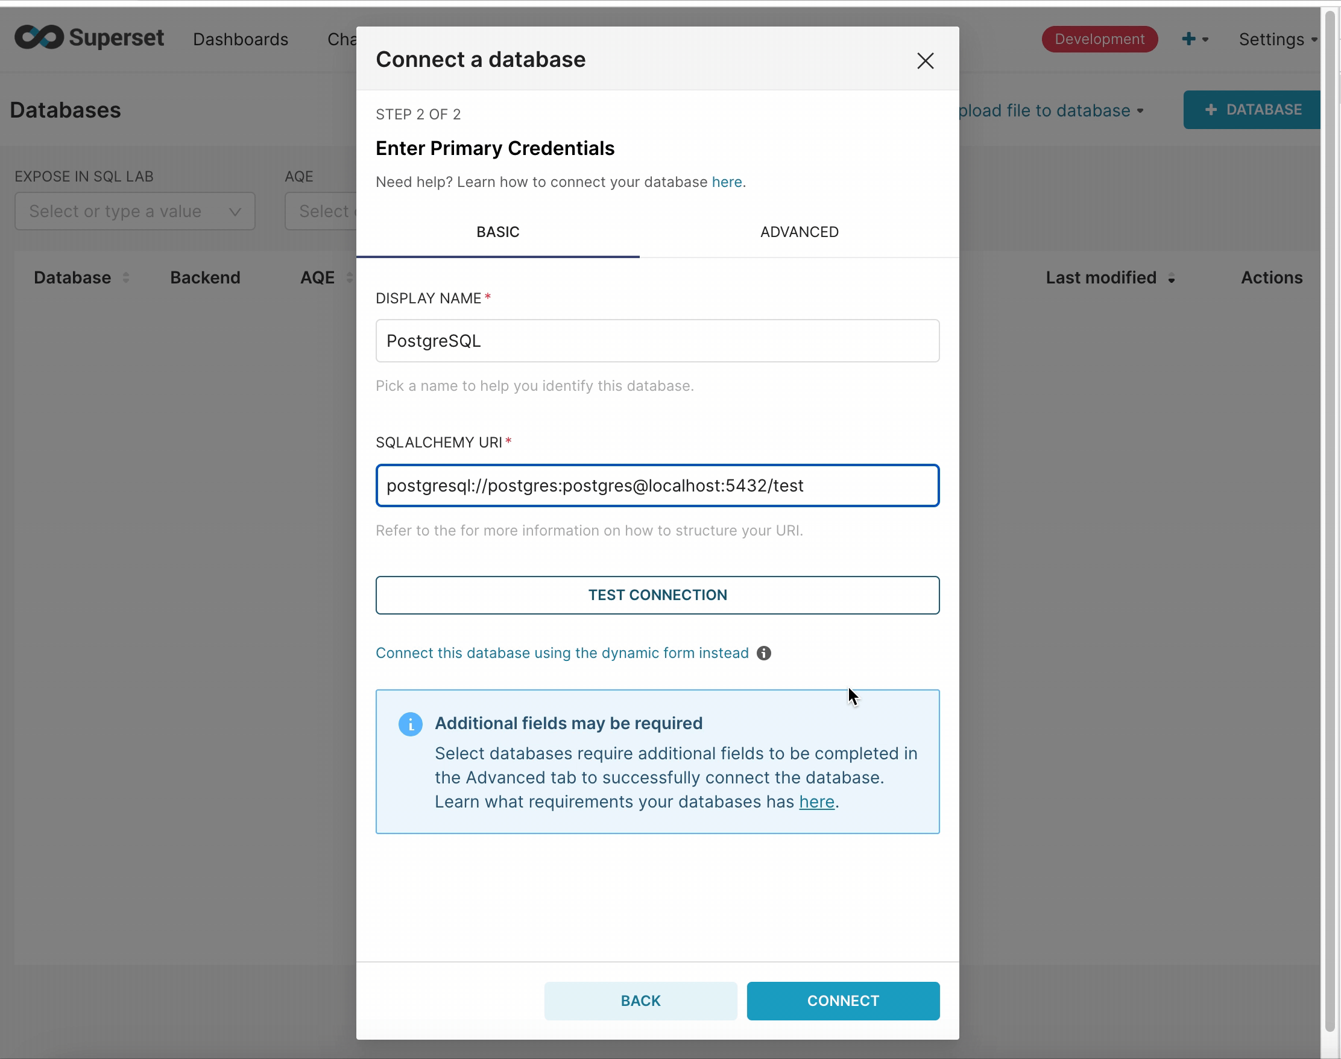Open Expose in SQL Lab select dropdown
The width and height of the screenshot is (1341, 1059).
point(134,212)
